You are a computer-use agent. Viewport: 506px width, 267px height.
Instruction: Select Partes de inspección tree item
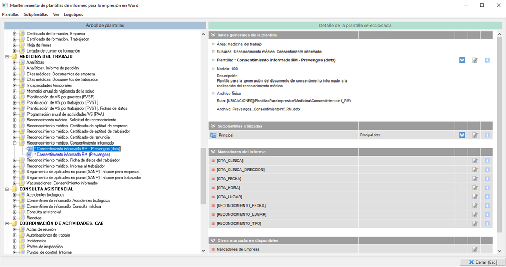coord(44,247)
